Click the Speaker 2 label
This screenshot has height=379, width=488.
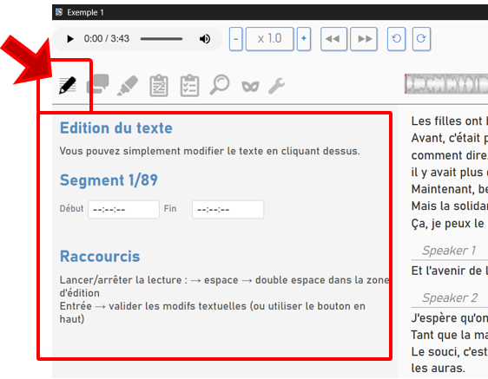coord(450,297)
